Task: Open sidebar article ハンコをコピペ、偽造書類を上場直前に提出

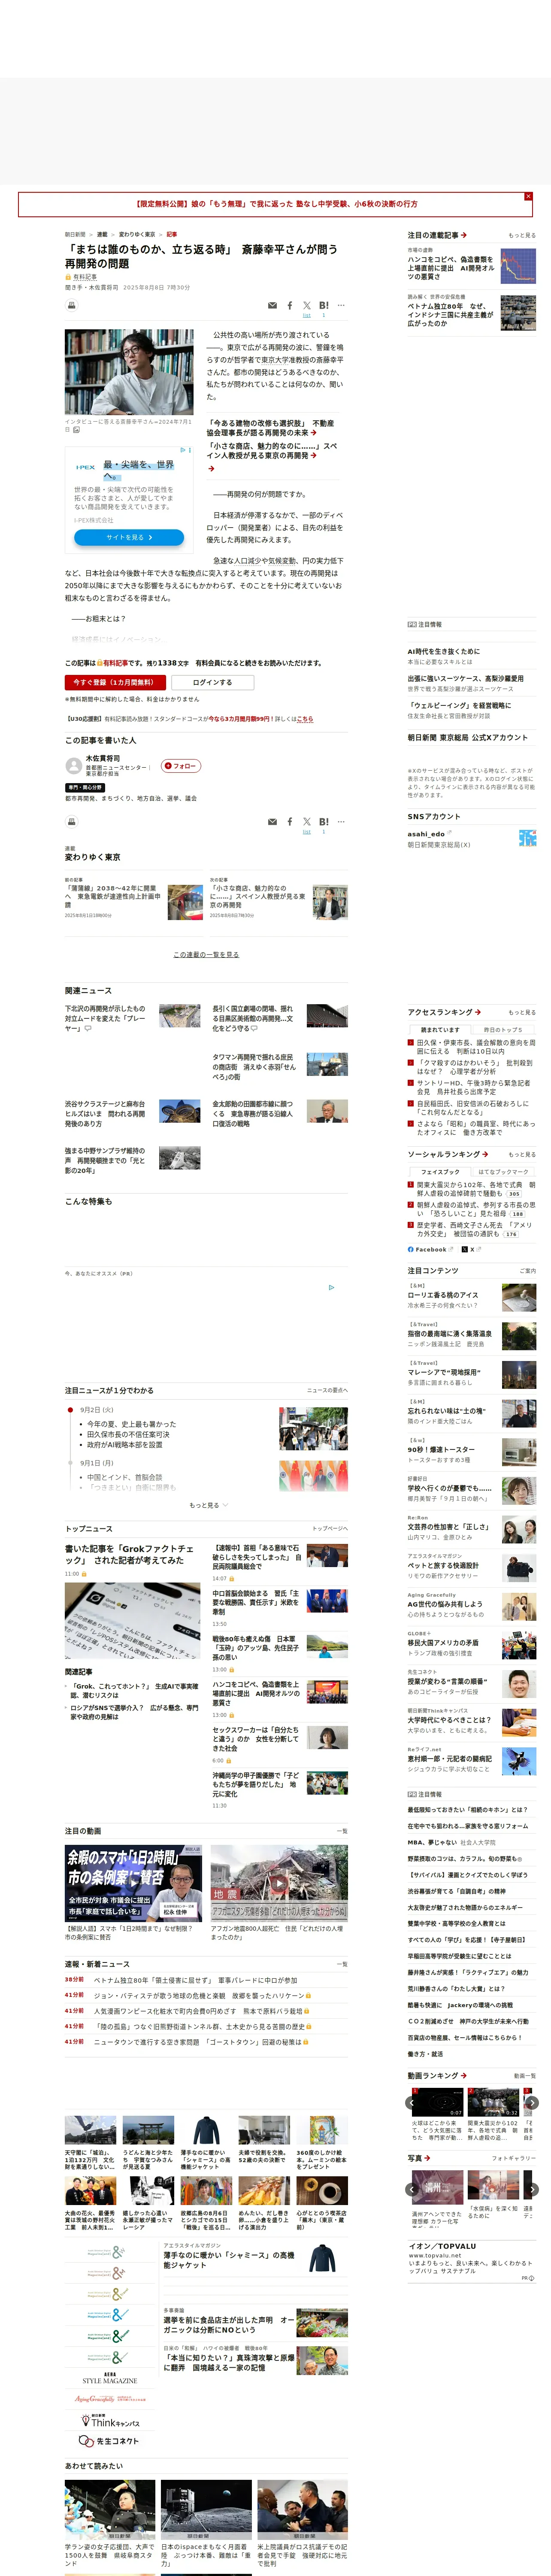Action: point(451,268)
